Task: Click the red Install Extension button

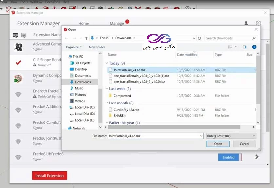Action: [49, 176]
